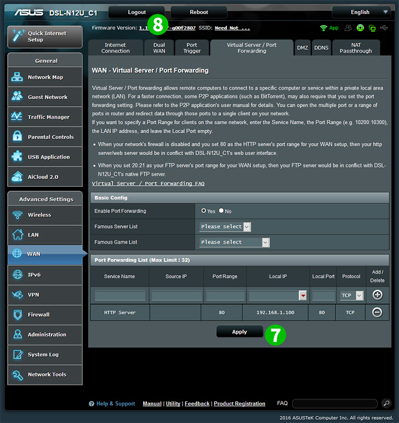Click the Local IP input field
Viewport: 399px width, 423px height.
coord(273,295)
